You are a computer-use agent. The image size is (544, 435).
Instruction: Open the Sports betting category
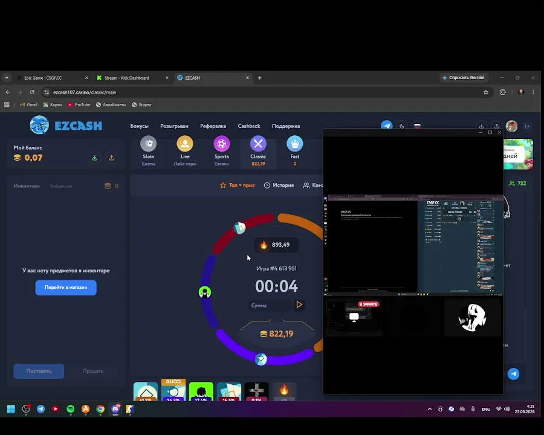point(221,151)
